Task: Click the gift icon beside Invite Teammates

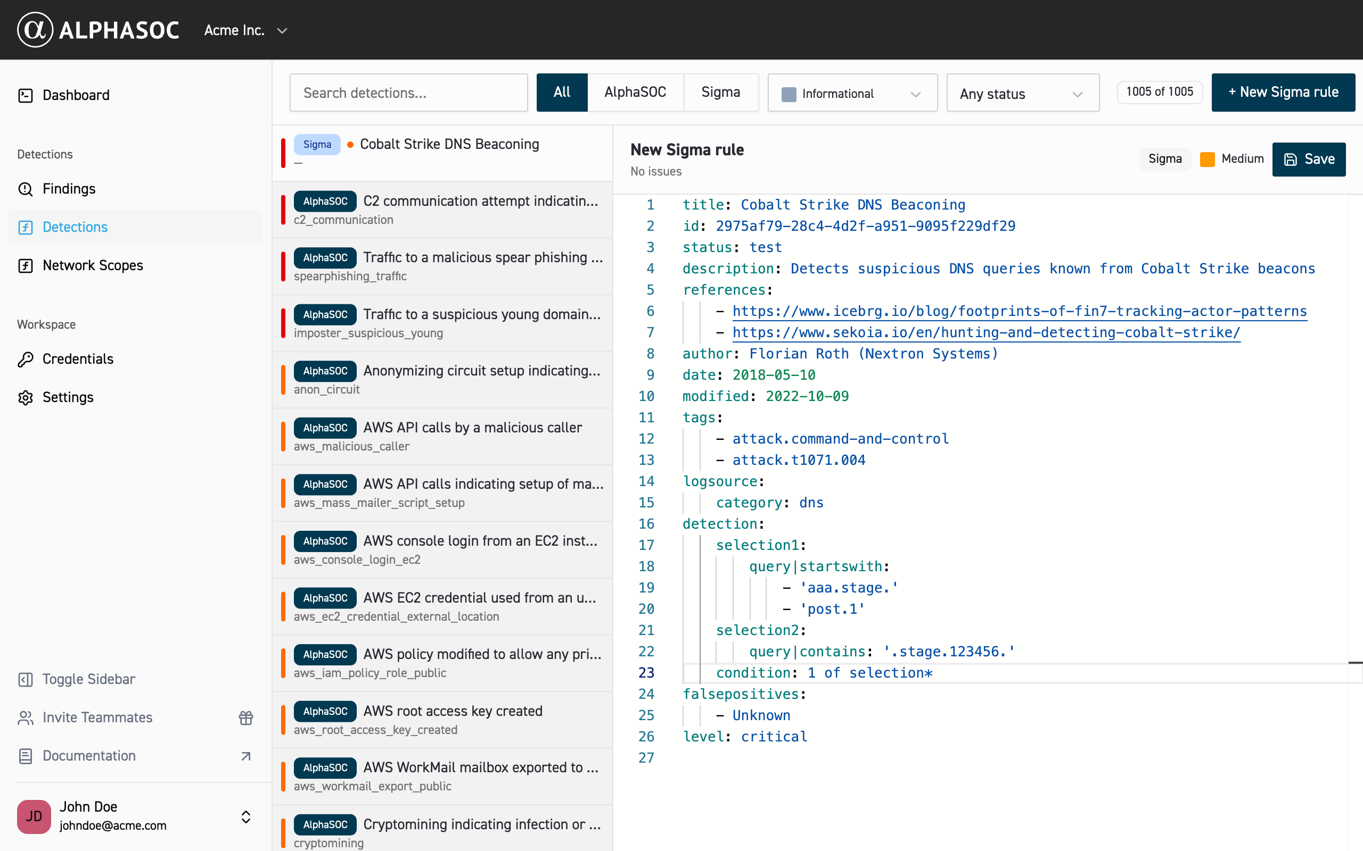Action: pos(245,717)
